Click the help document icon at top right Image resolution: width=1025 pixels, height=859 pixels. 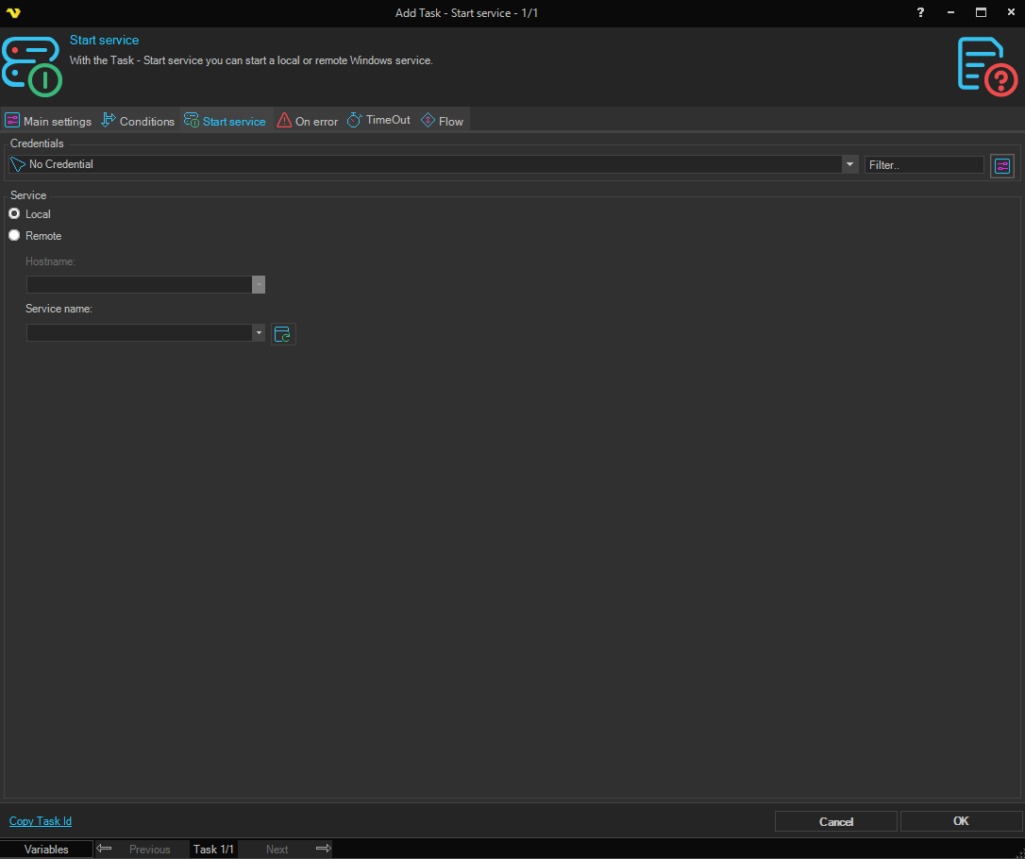(x=987, y=66)
